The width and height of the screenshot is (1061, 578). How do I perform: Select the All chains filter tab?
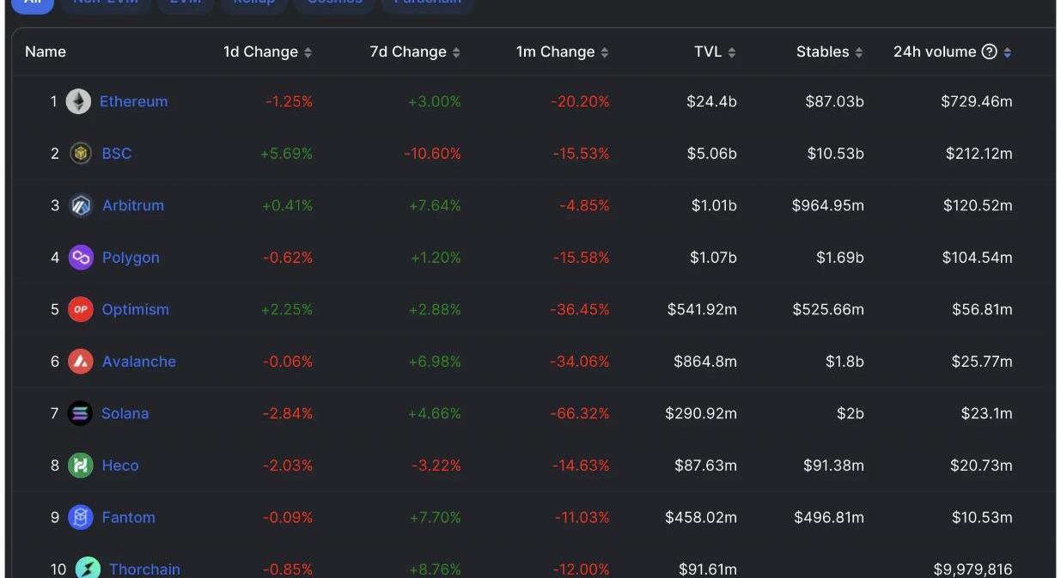coord(33,3)
